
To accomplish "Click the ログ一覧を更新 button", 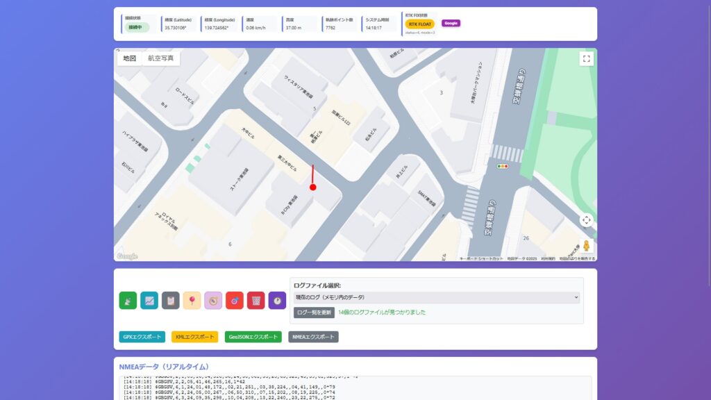I will click(314, 312).
